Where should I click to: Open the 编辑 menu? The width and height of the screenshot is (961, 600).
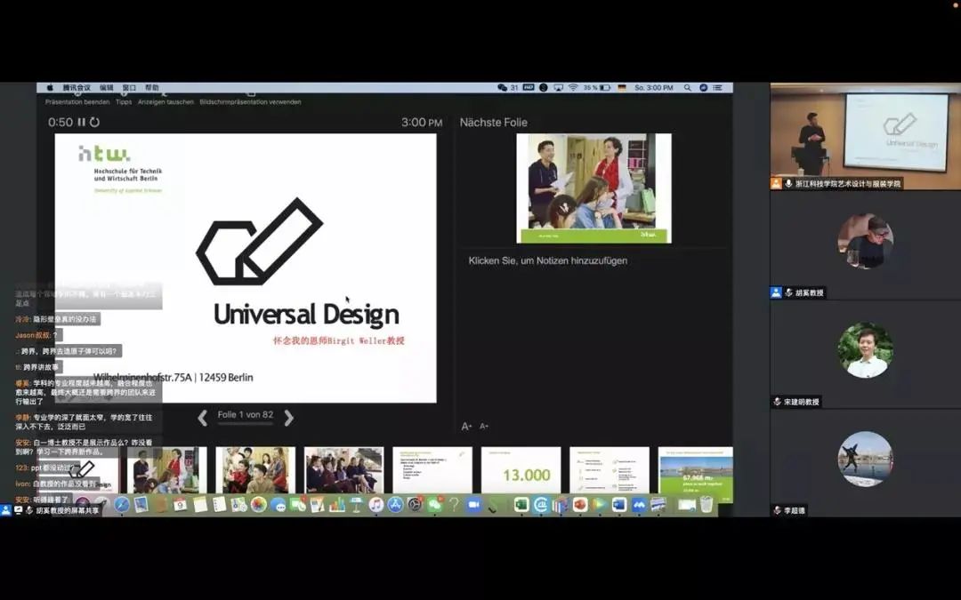[x=107, y=87]
